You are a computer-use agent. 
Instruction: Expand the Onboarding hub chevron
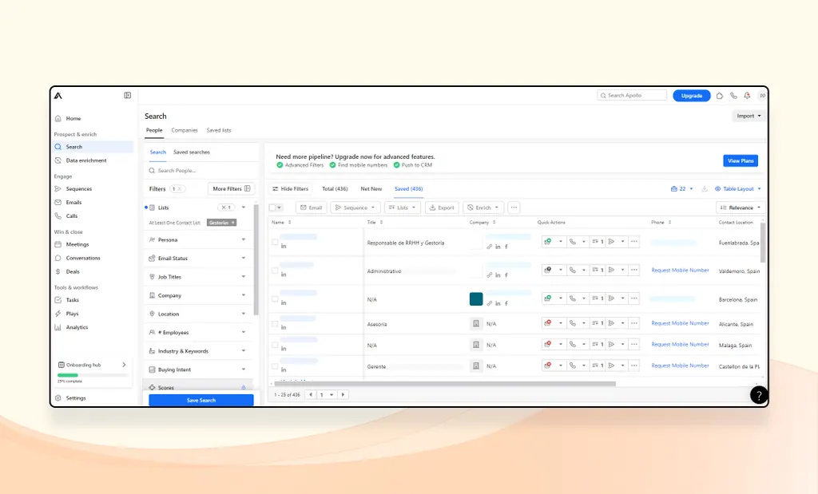click(x=124, y=365)
